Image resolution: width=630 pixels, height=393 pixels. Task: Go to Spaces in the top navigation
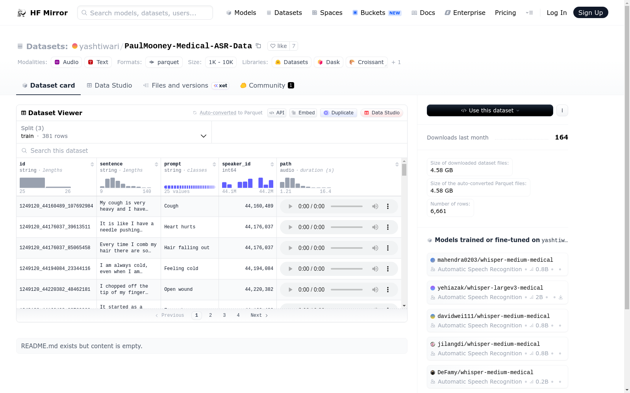pos(327,13)
